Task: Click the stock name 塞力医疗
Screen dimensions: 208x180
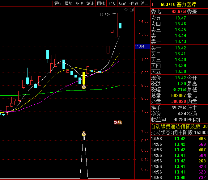Action: (187, 4)
